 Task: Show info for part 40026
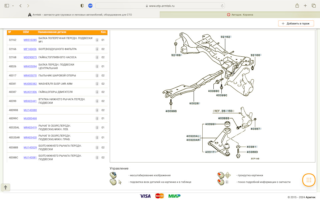tap(97, 67)
